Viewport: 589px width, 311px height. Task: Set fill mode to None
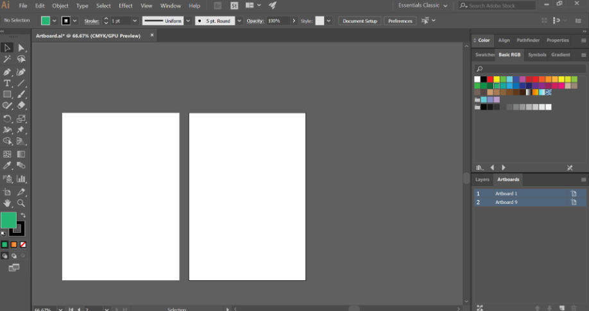click(x=23, y=244)
